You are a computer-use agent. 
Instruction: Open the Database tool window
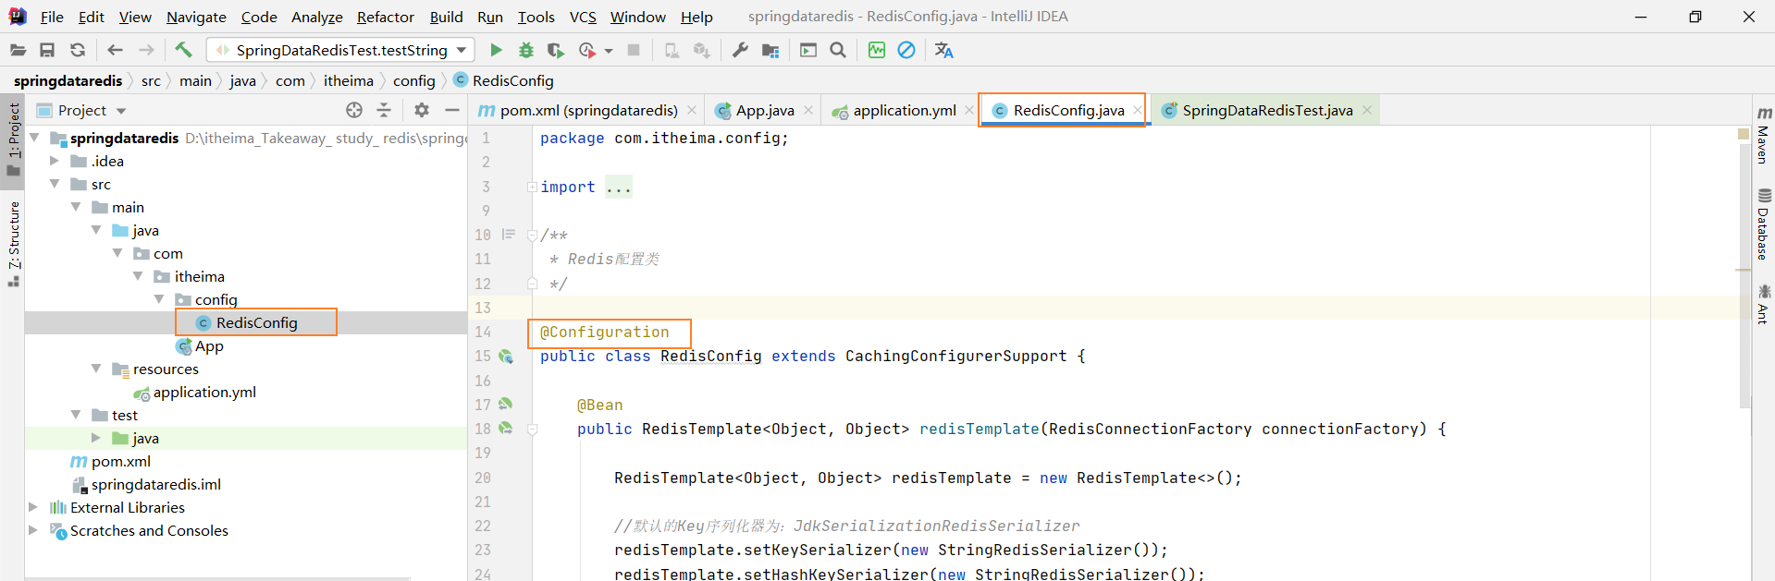click(1763, 224)
